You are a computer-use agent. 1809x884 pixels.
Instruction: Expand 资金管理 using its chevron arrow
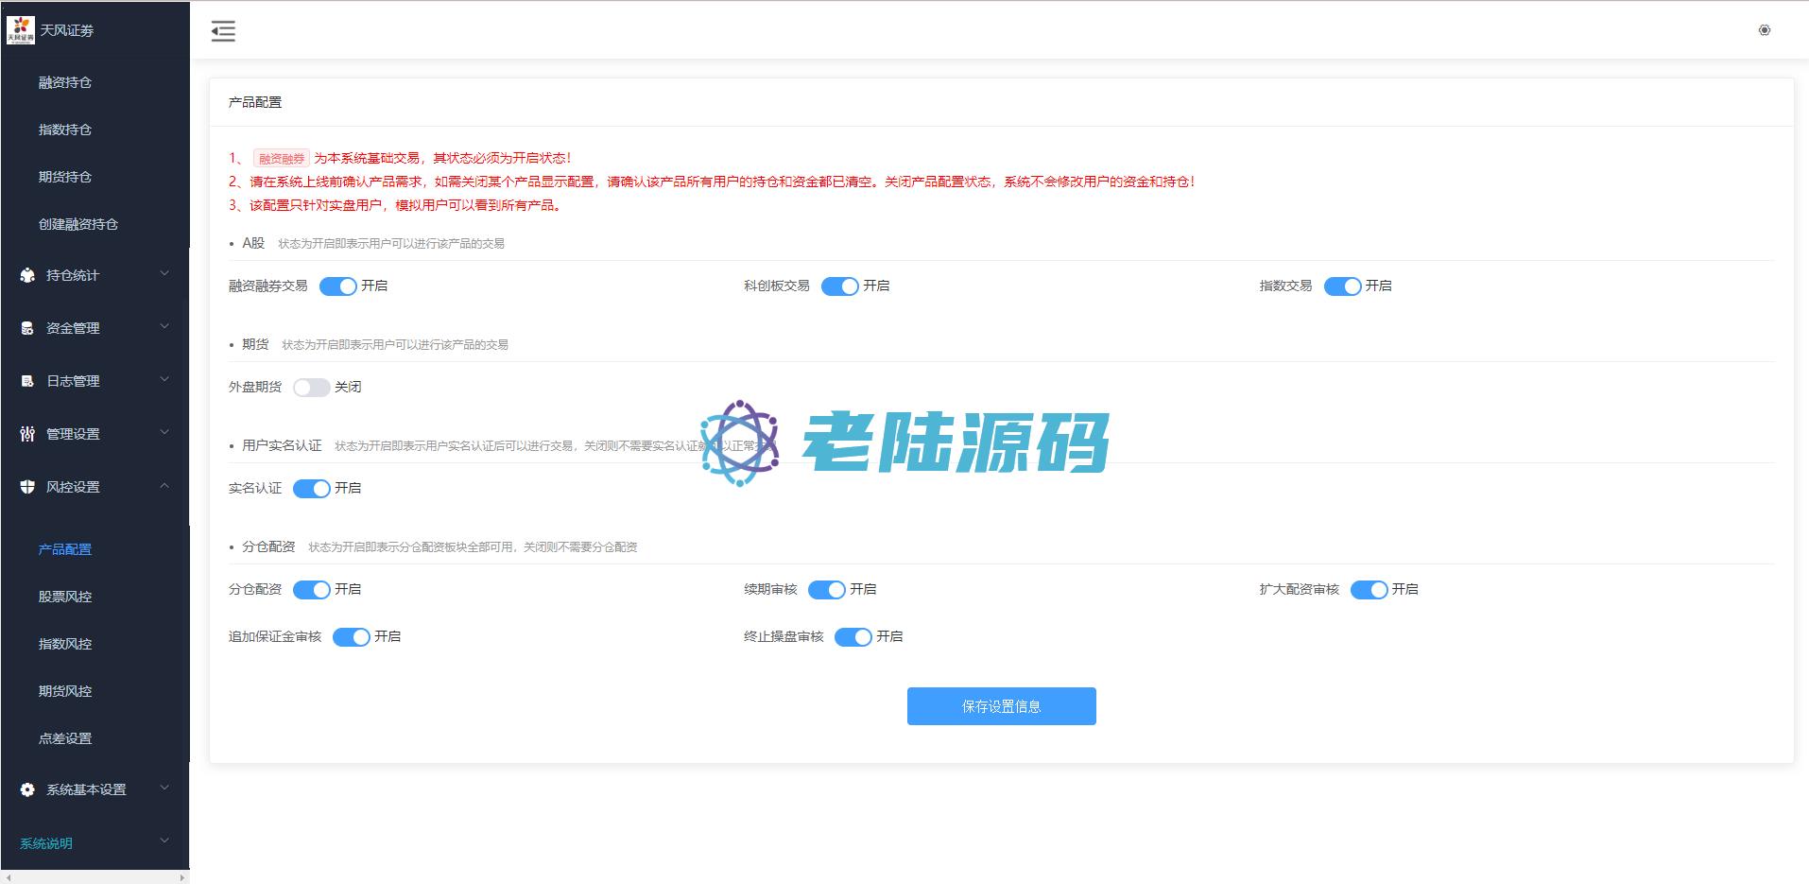coord(164,327)
